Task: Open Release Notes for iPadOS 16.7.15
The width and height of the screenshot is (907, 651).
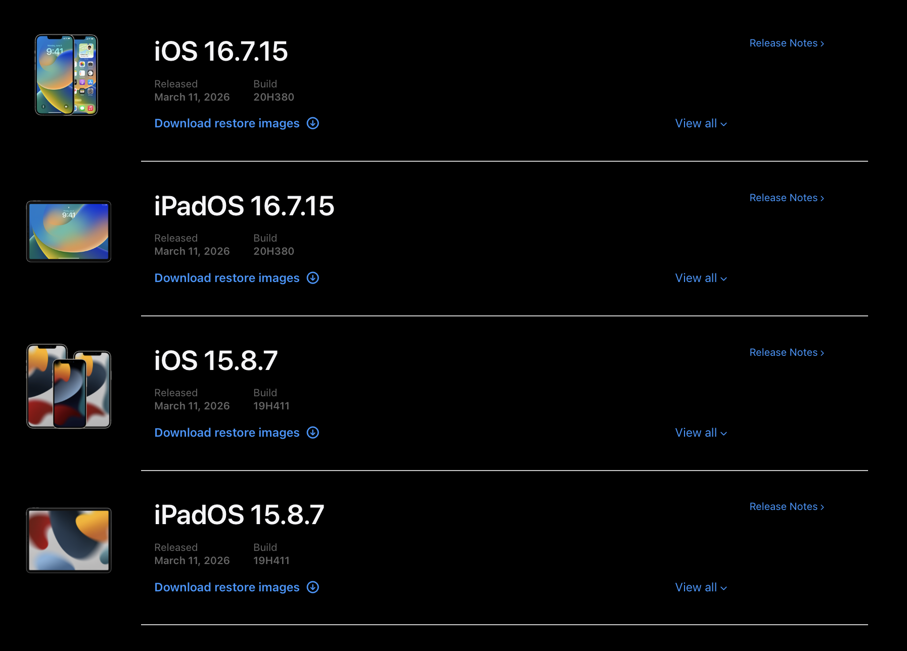Action: (787, 198)
